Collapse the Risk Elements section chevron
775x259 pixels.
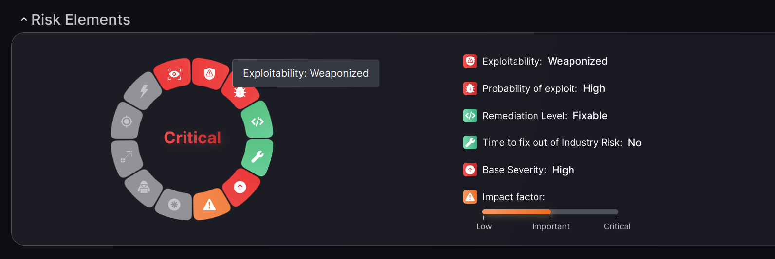click(24, 20)
